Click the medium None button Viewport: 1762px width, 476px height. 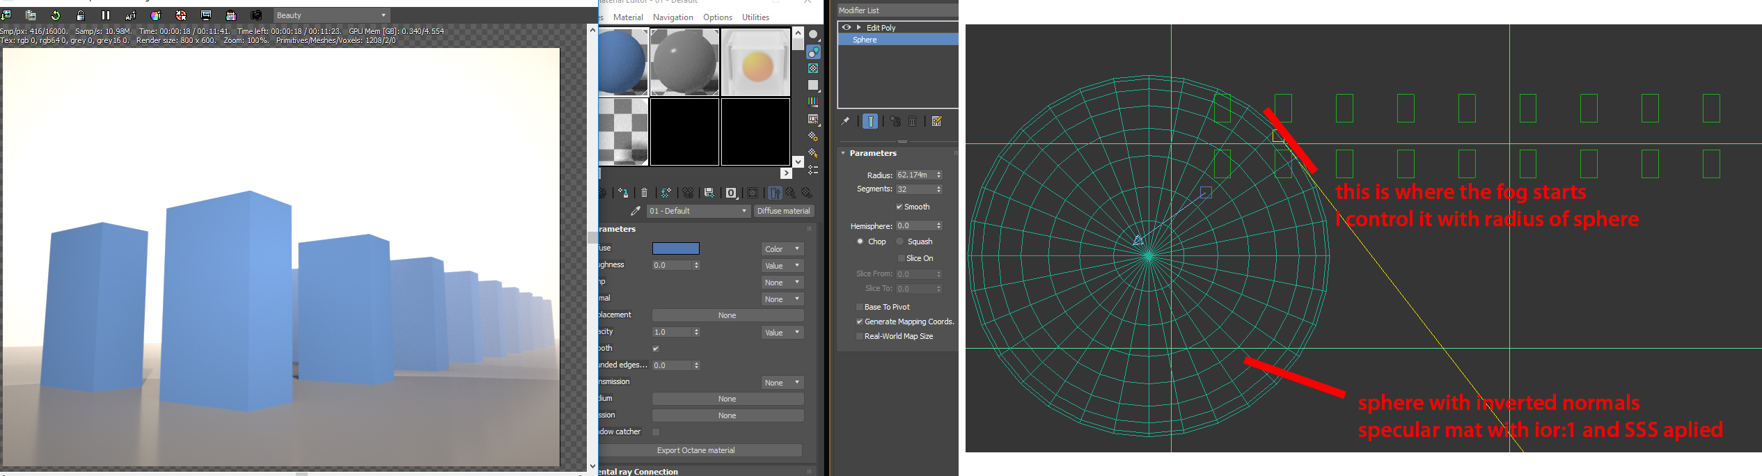pos(727,399)
